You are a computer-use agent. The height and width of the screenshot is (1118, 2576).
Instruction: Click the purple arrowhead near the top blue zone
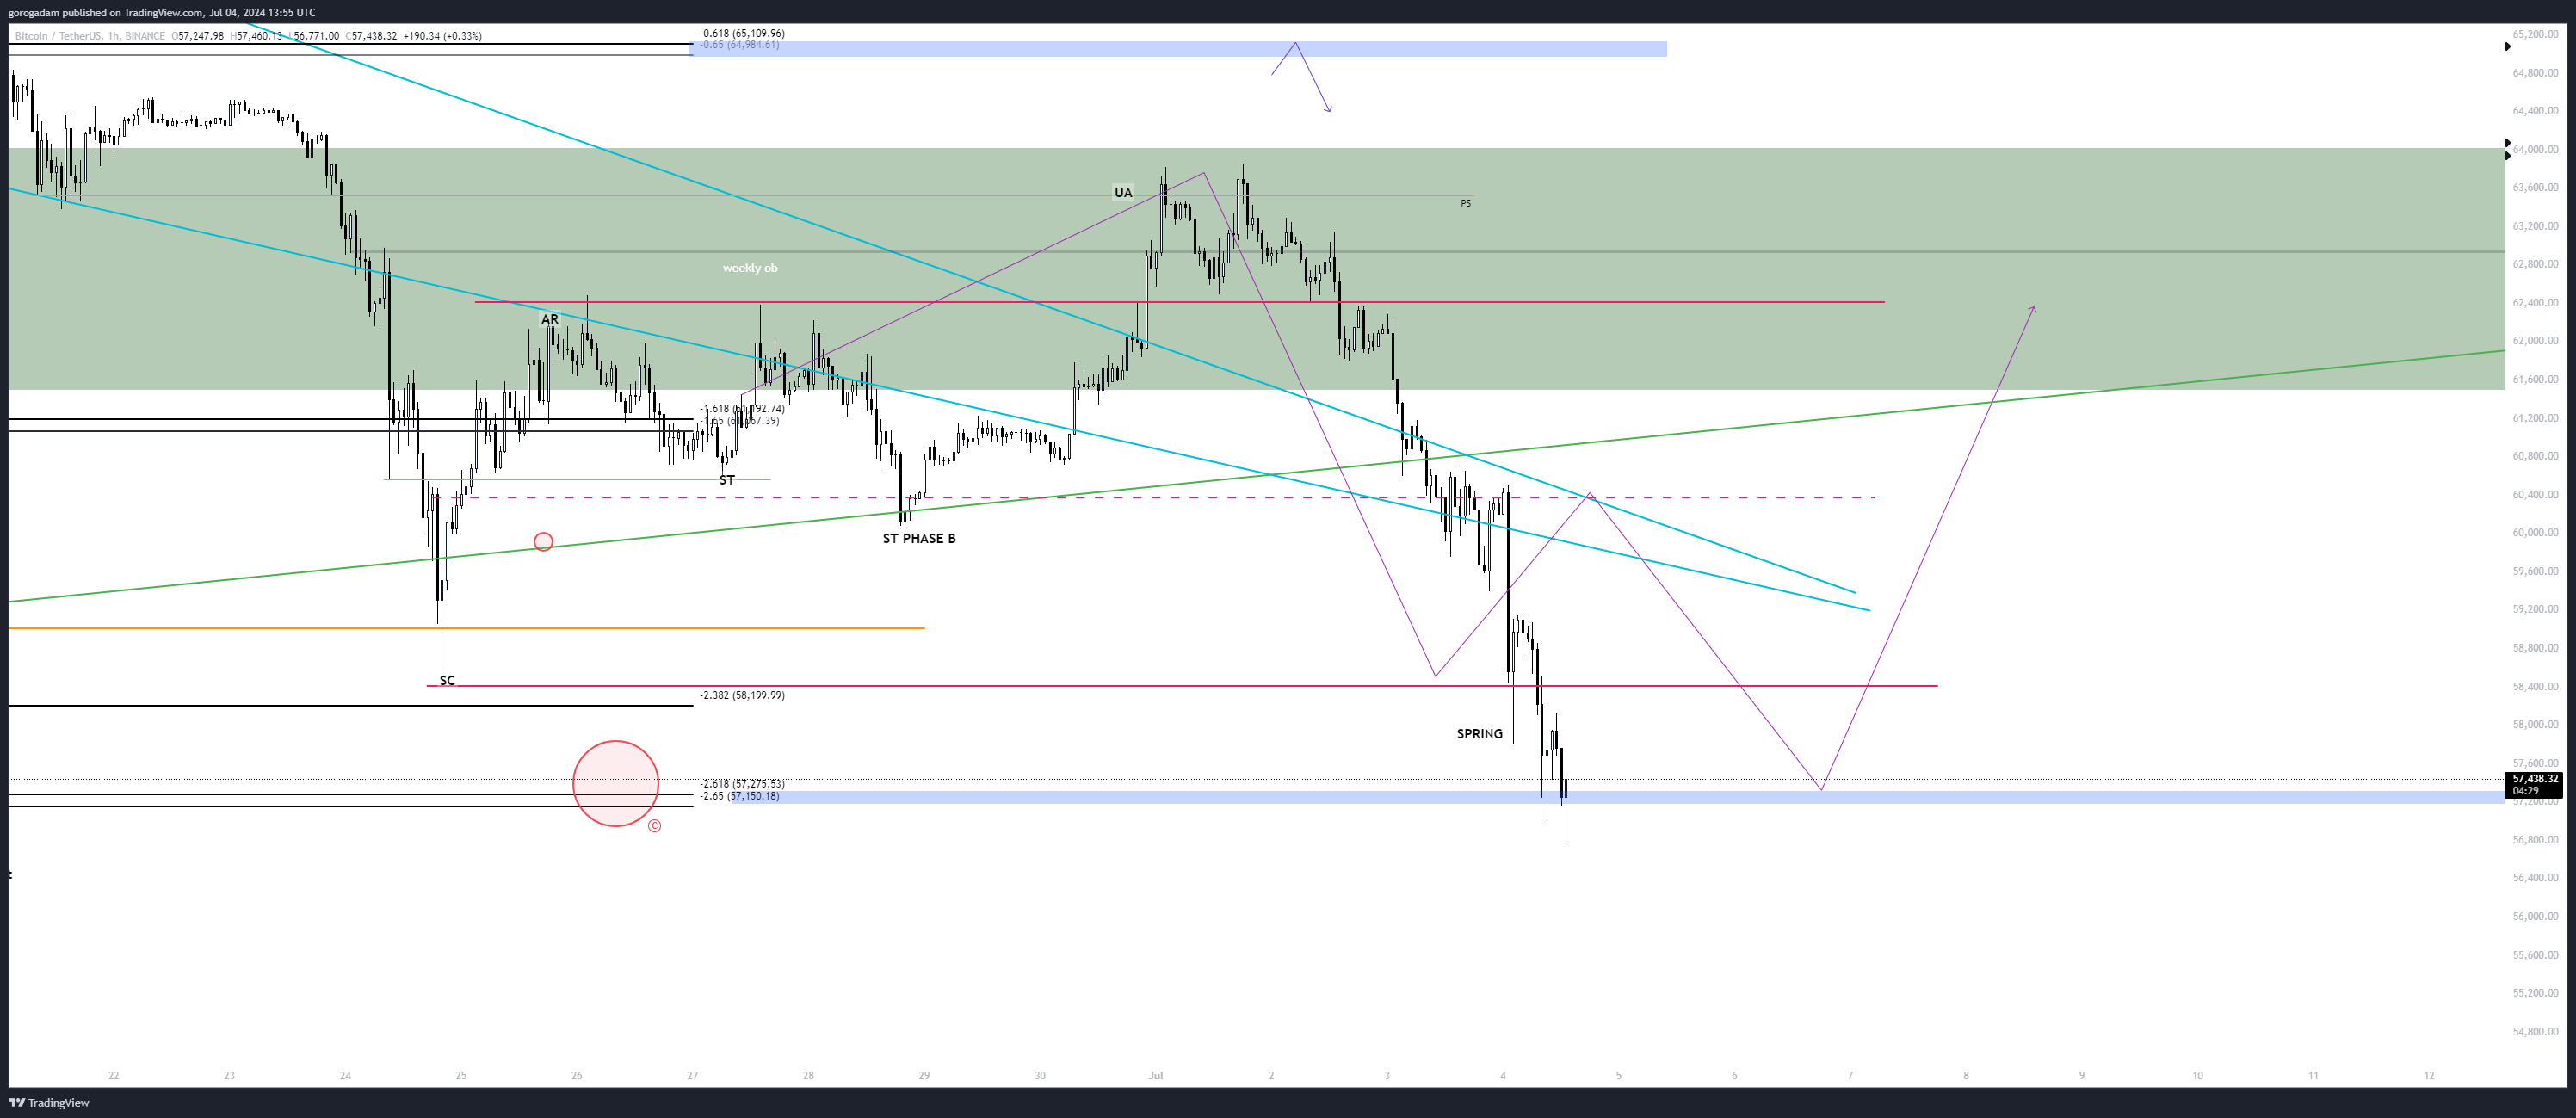click(1329, 109)
